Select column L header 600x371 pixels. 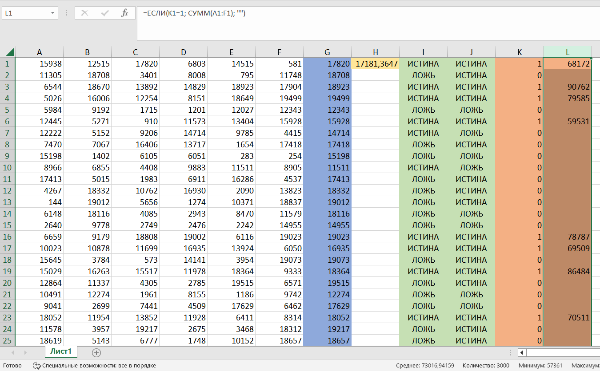point(567,52)
